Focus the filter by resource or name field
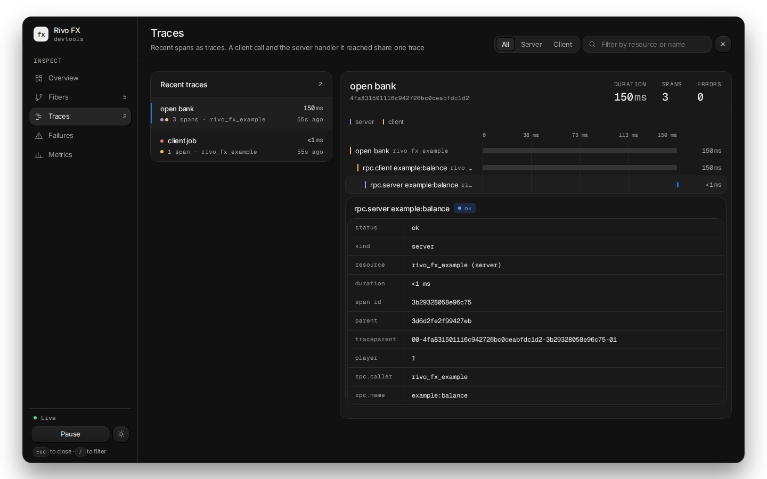The height and width of the screenshot is (479, 767). pos(647,44)
